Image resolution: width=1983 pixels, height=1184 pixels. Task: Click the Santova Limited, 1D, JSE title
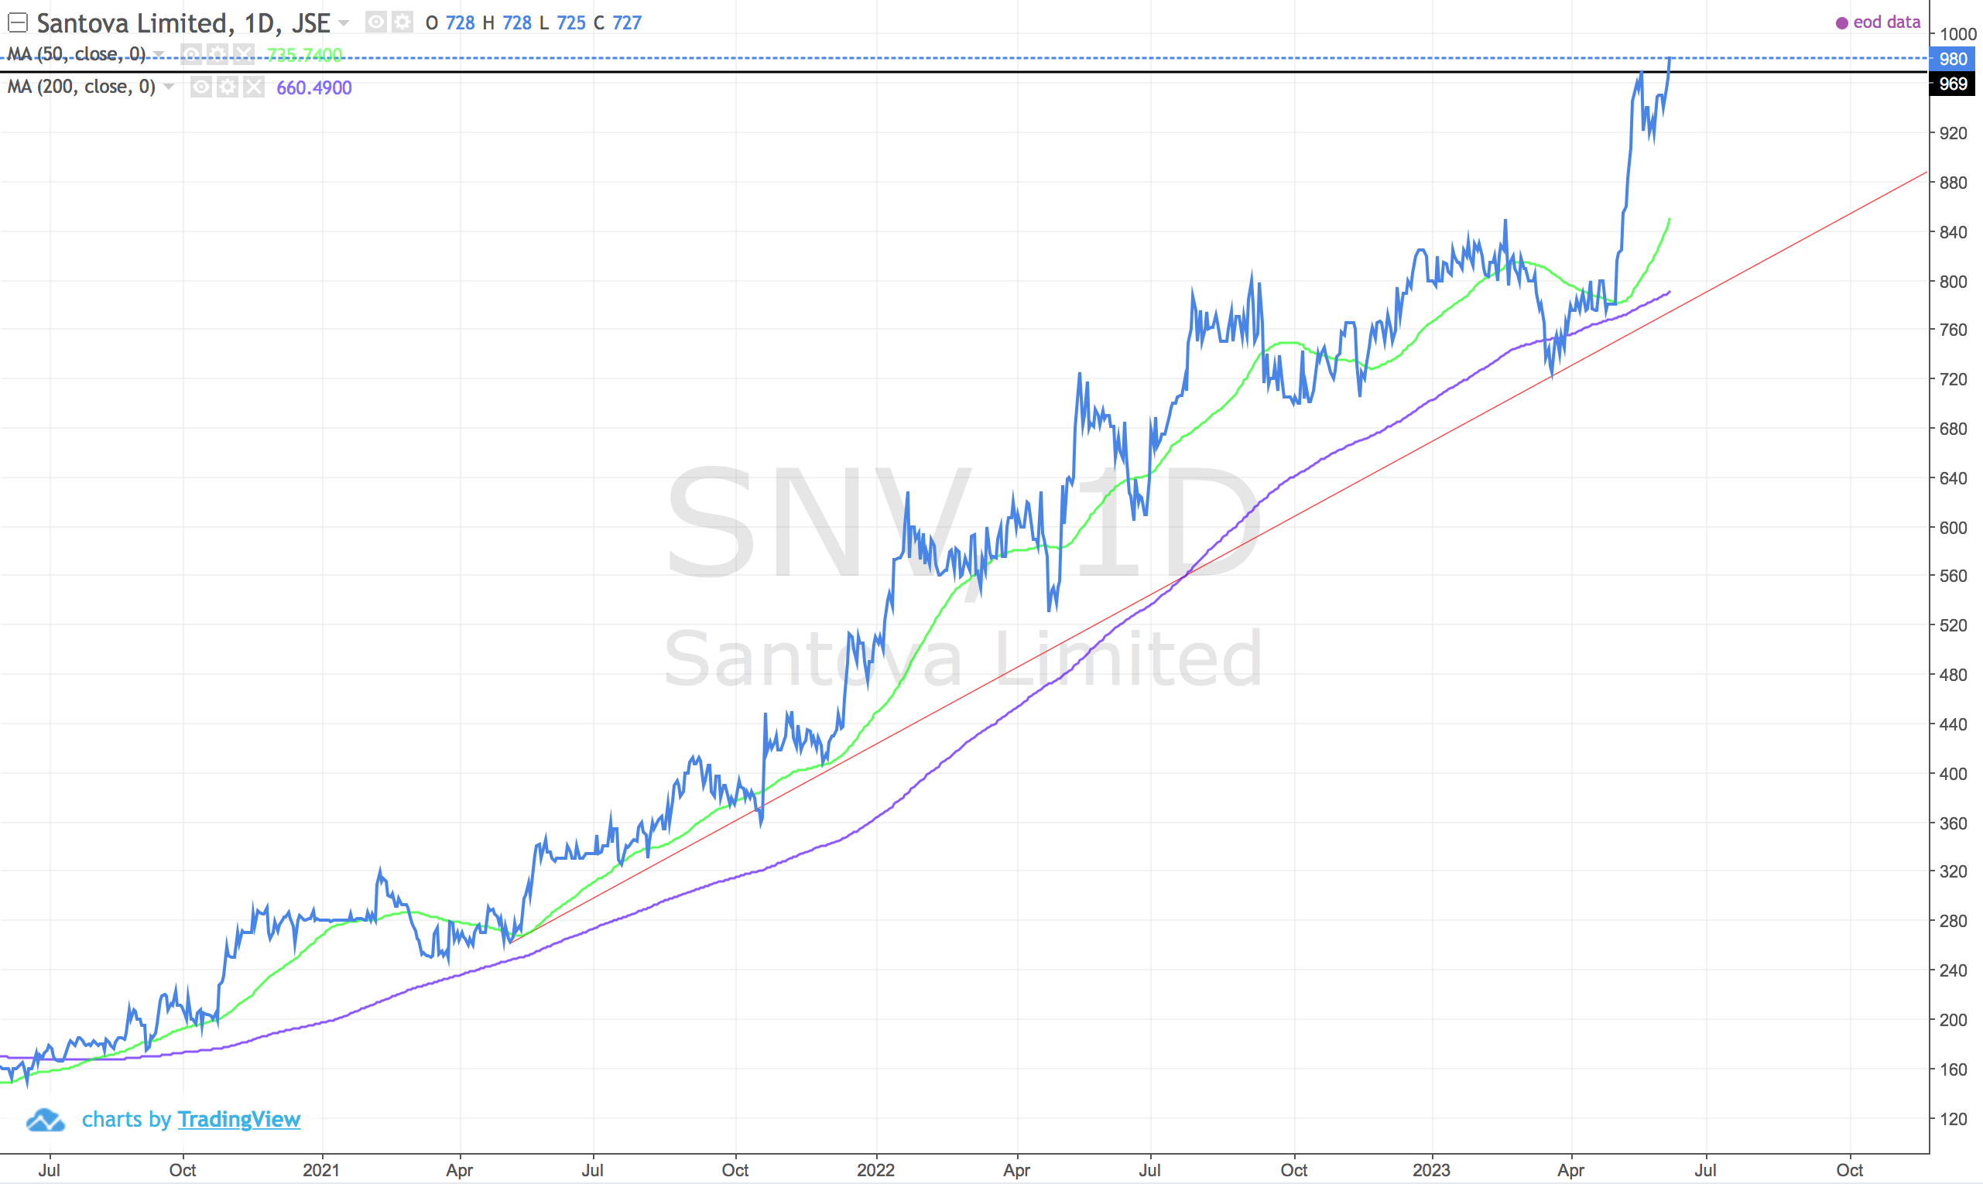[x=183, y=23]
